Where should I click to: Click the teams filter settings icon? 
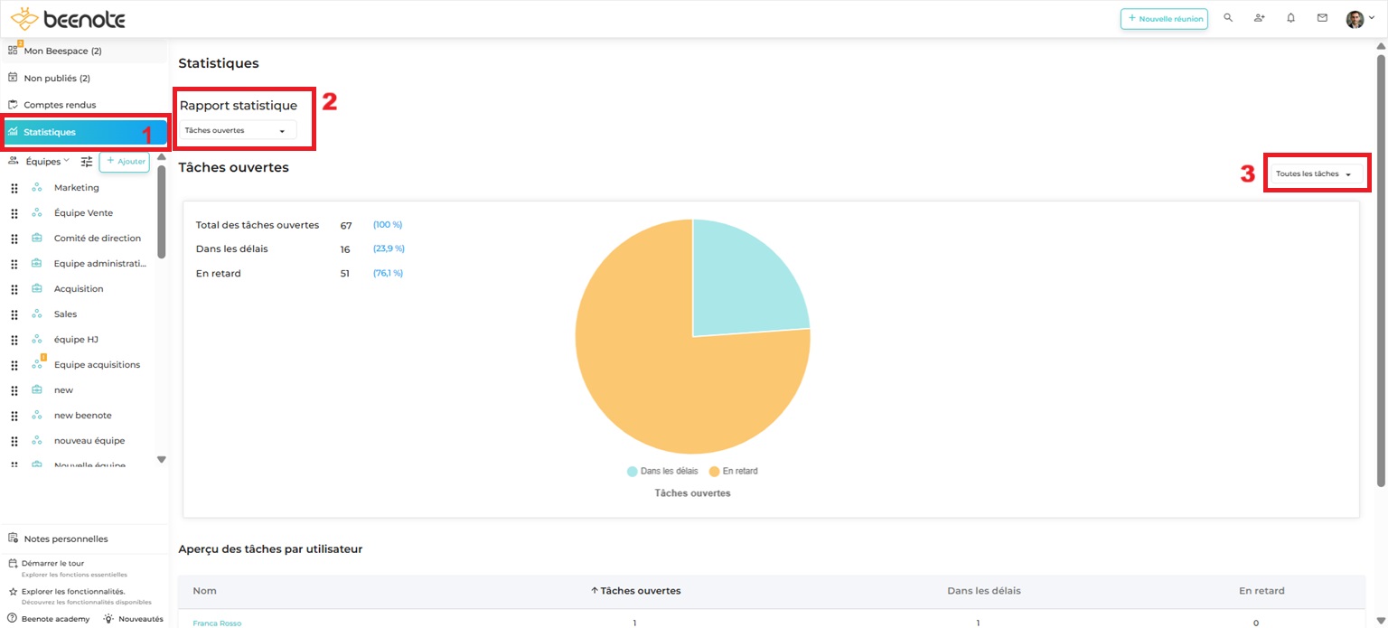click(x=86, y=161)
